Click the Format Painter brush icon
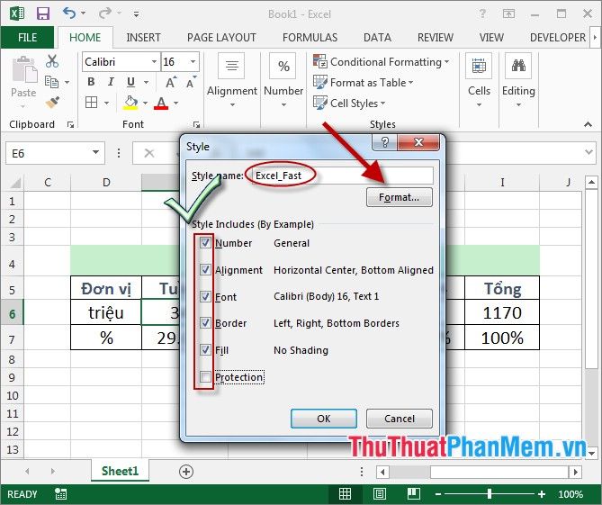The image size is (602, 505). point(52,102)
